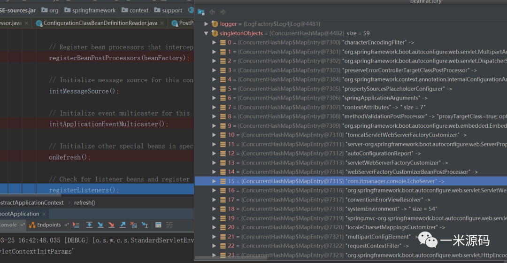This screenshot has width=507, height=263.
Task: Click the springframework breadcrumb folder
Action: coord(93,10)
